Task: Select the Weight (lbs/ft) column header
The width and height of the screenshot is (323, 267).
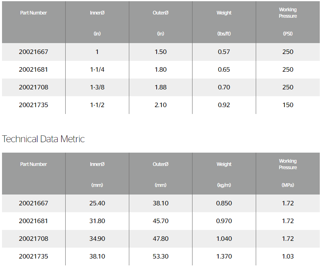Action: point(224,22)
